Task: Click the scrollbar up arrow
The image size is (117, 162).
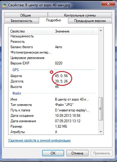Action: click(x=101, y=30)
